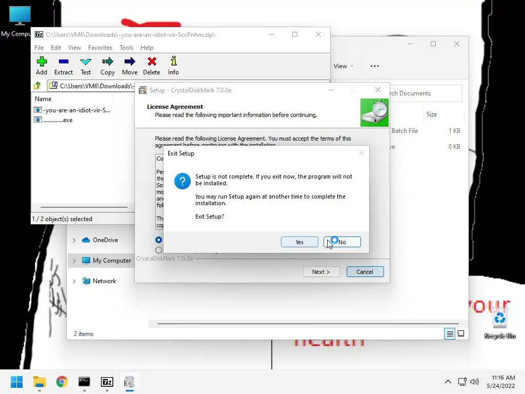Screen dimensions: 525x394
Task: Select the dotted .exe file in 7-Zip
Action: tap(53, 120)
